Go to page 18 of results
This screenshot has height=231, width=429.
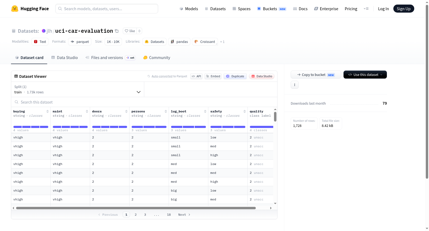pos(169,215)
